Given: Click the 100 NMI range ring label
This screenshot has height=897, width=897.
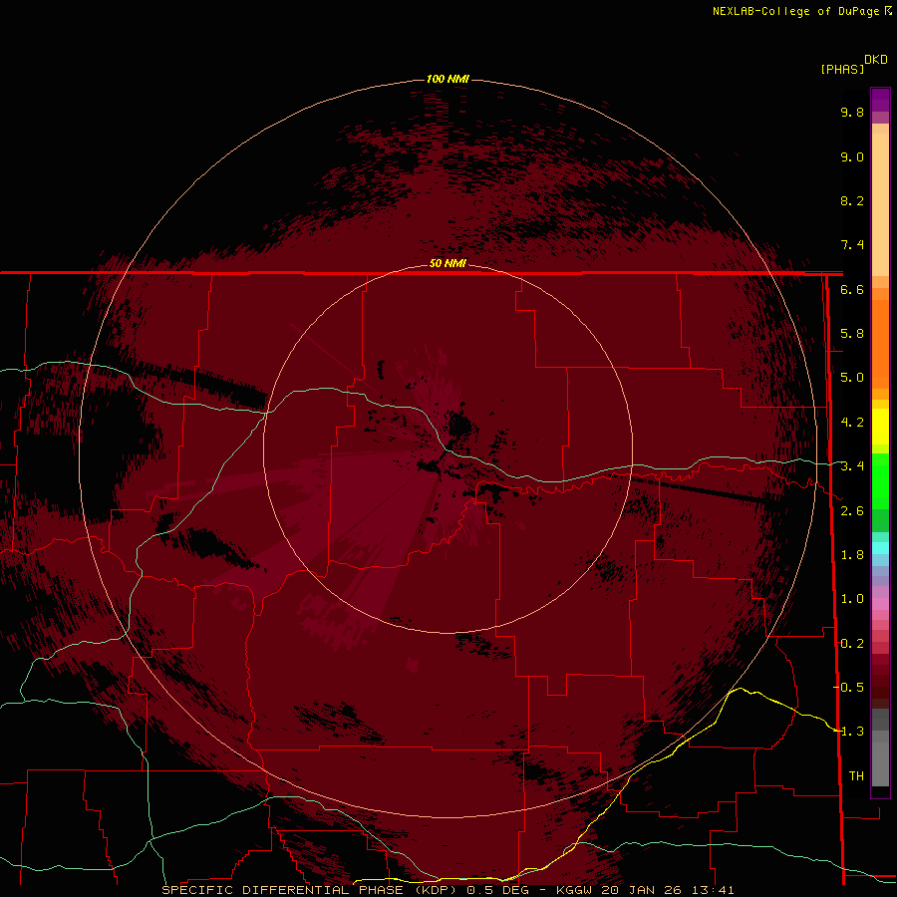Looking at the screenshot, I should point(448,79).
